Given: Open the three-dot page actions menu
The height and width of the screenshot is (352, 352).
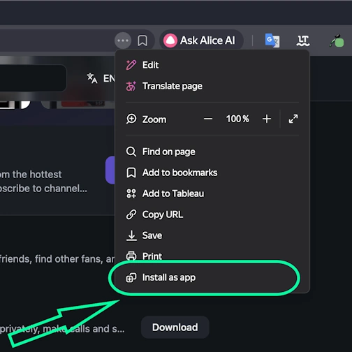Looking at the screenshot, I should (123, 41).
